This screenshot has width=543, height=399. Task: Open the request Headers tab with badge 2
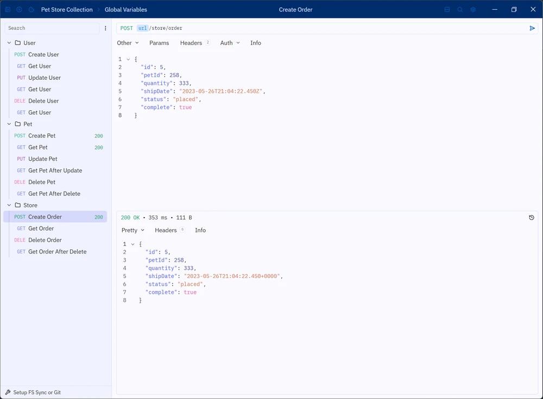tap(195, 43)
